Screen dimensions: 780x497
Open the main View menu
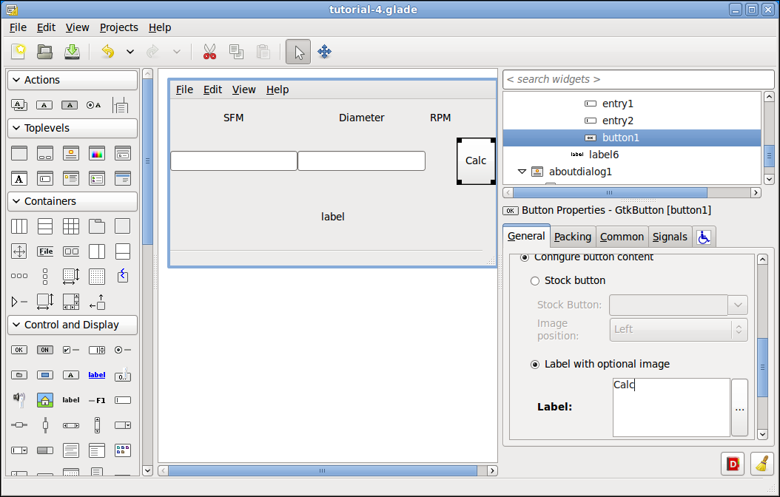[x=77, y=27]
